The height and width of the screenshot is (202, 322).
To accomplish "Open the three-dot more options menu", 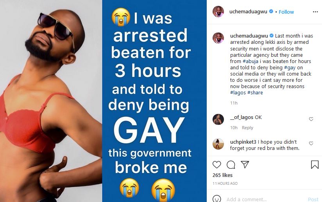I will tap(315, 12).
